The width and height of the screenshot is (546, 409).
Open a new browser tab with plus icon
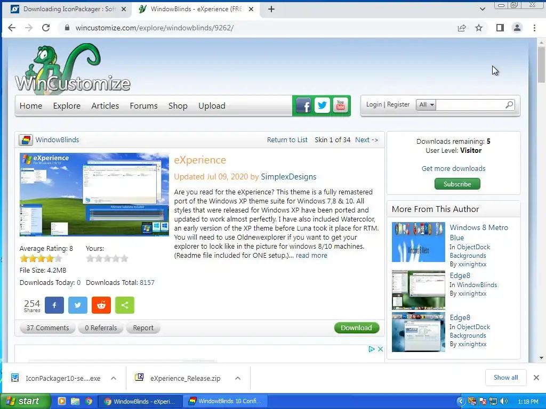coord(271,9)
